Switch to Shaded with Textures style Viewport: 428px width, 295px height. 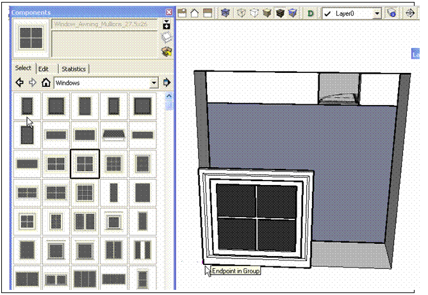click(280, 13)
